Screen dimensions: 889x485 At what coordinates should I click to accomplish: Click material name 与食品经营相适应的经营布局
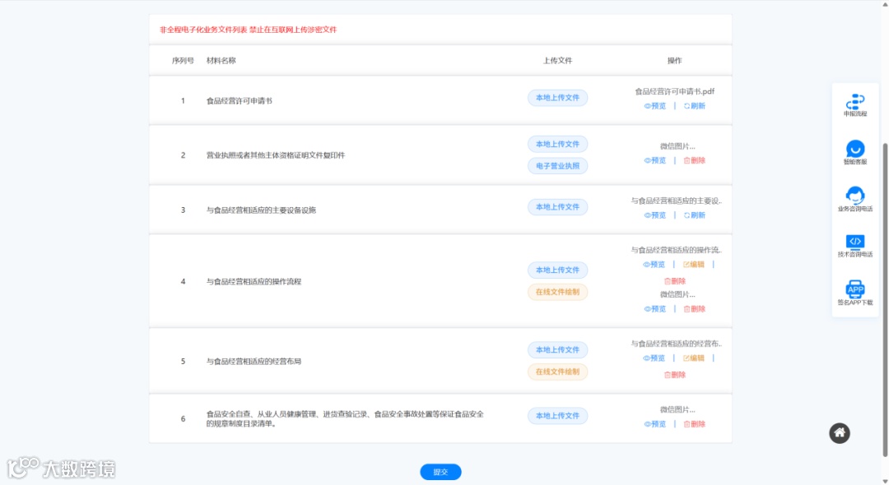point(254,361)
